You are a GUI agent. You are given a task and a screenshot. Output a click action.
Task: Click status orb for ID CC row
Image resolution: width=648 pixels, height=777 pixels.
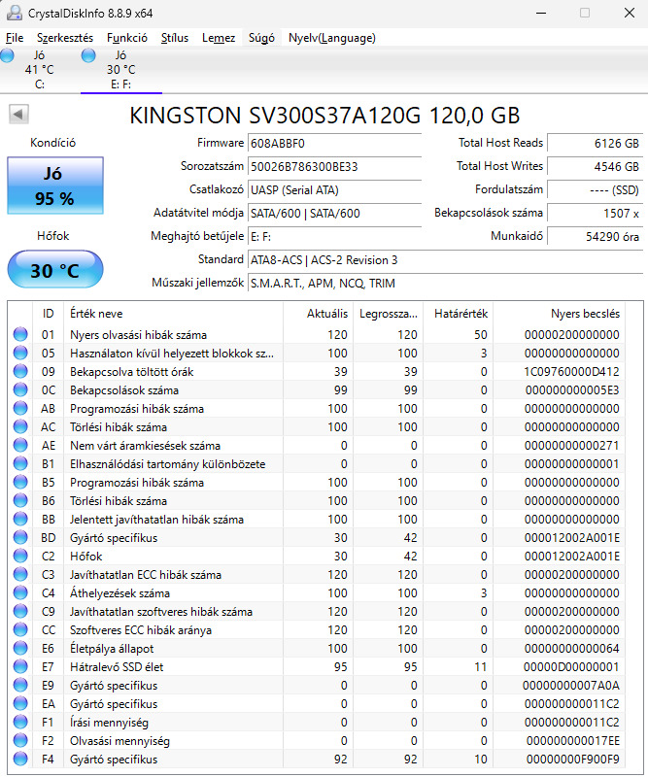click(x=20, y=629)
